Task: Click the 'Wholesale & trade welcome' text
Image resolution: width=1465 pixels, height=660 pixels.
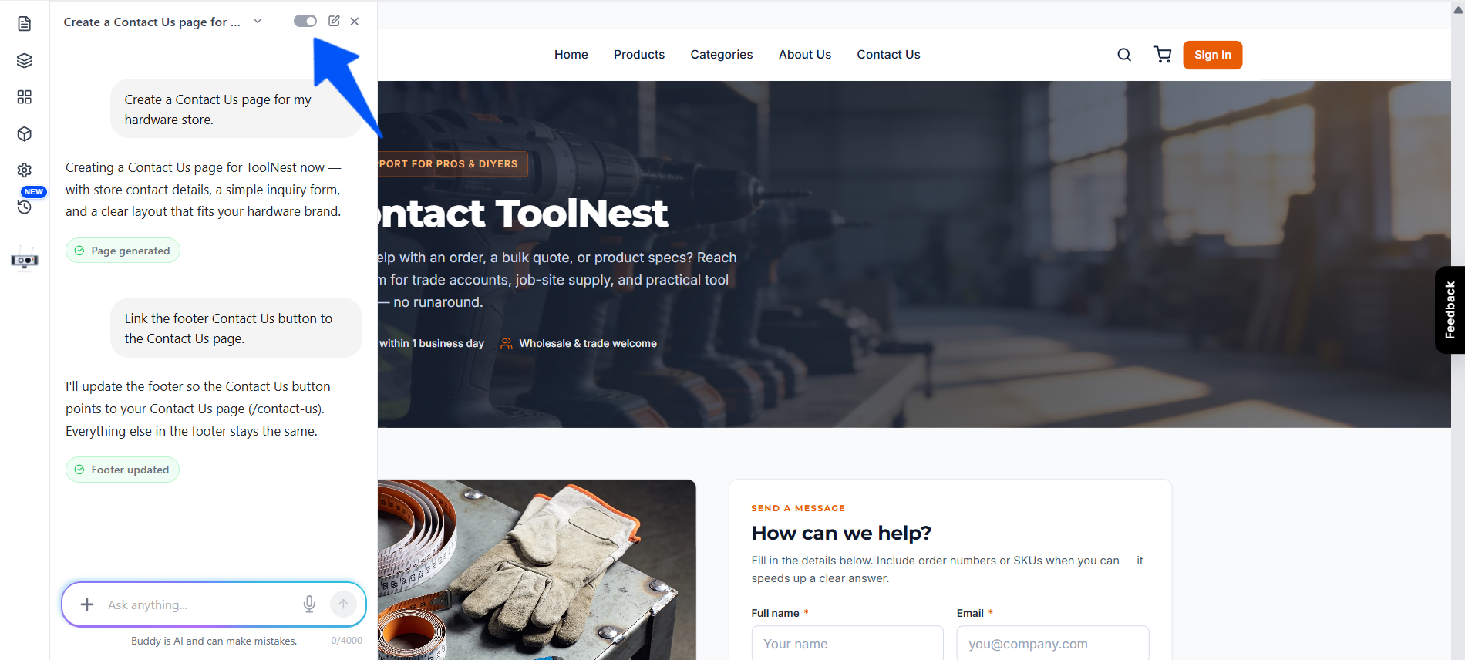Action: pos(588,344)
